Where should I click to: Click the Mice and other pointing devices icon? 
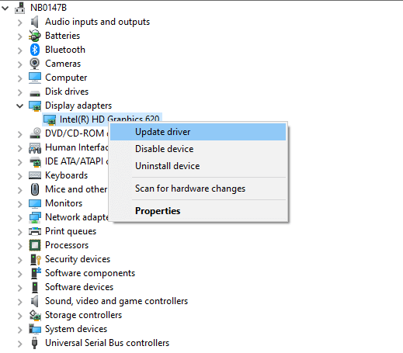[35, 189]
